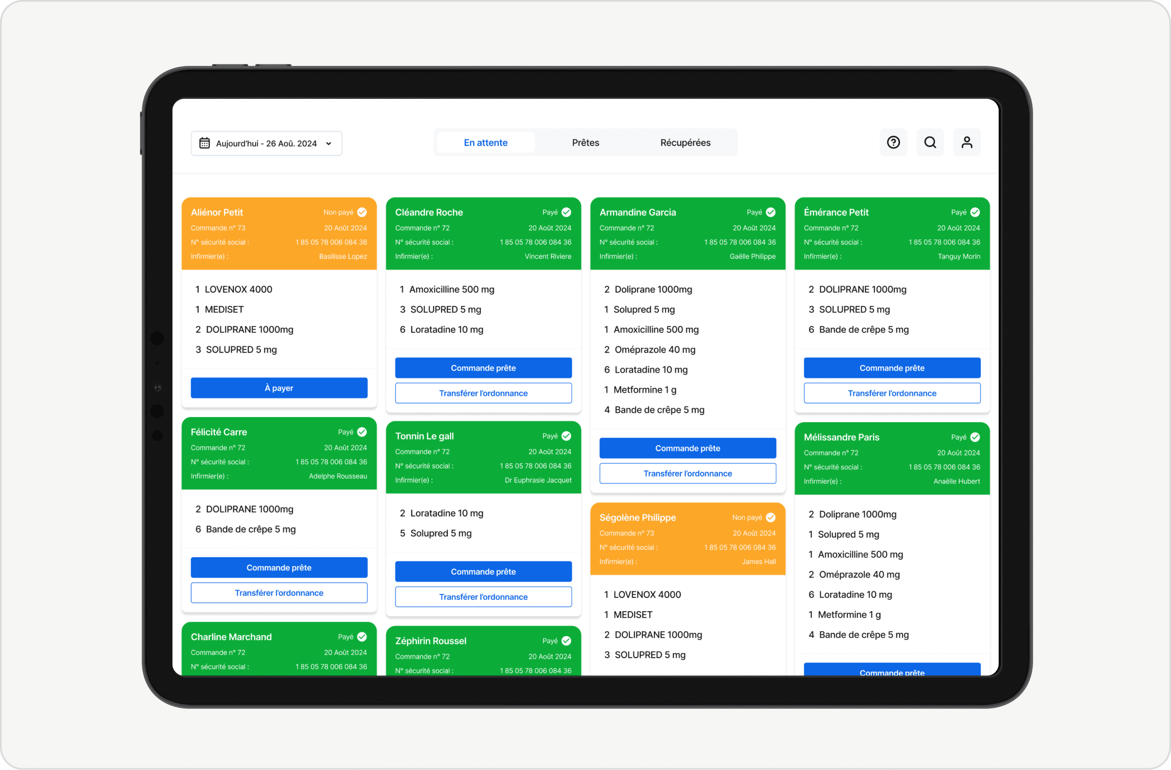
Task: Click check icon on Armandine Garcia card
Action: coord(771,212)
